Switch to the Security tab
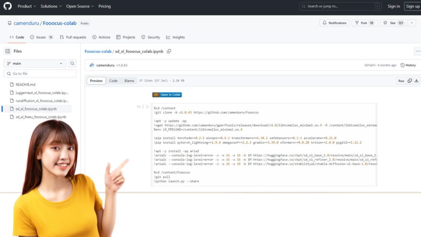This screenshot has width=421, height=237. click(150, 37)
